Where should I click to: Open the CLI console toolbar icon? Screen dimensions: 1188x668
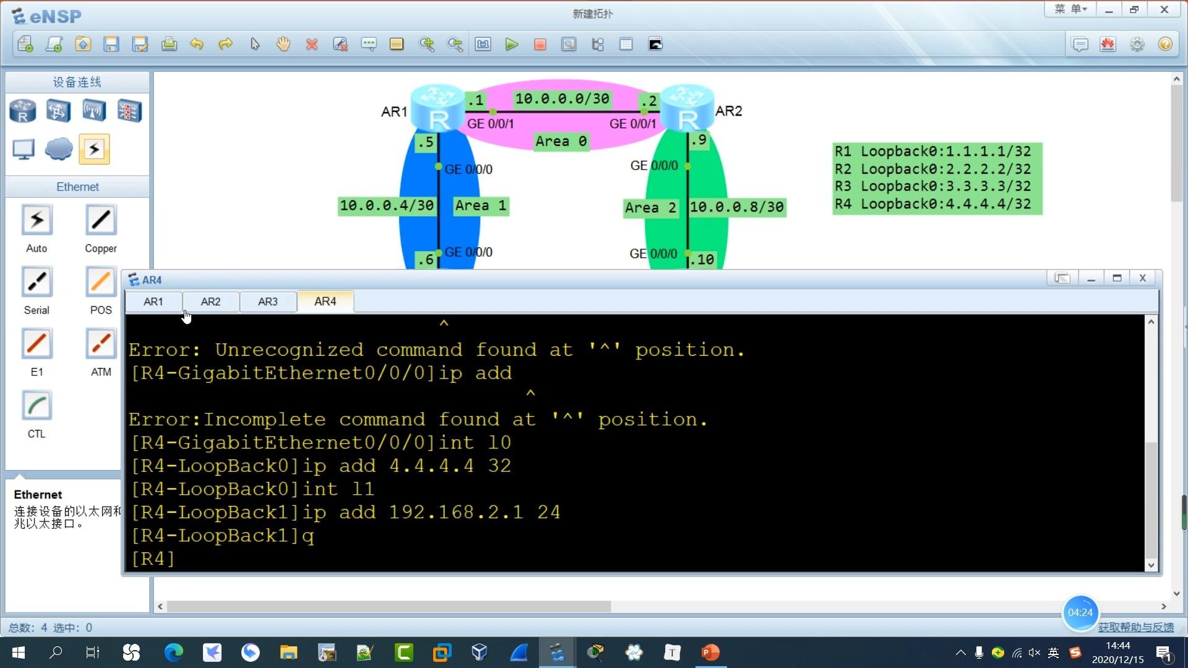point(655,45)
